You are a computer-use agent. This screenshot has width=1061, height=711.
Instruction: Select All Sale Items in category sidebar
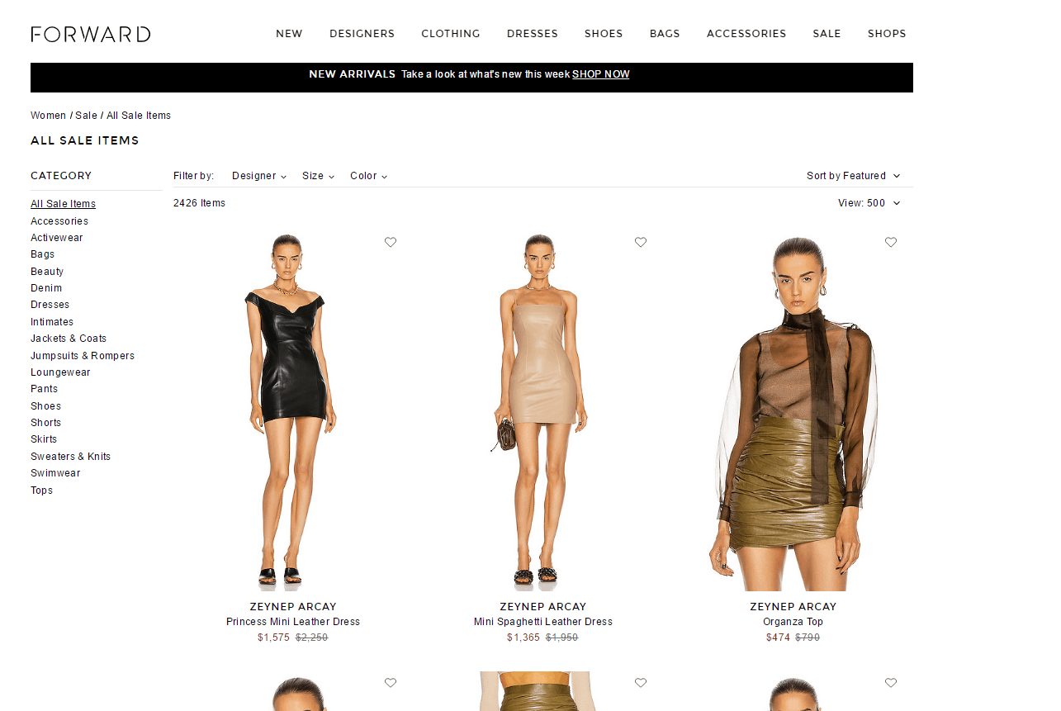click(63, 204)
